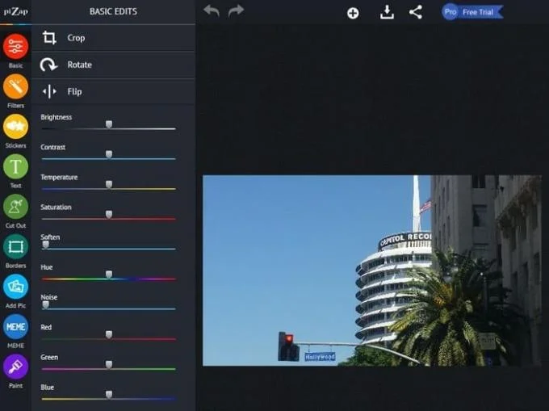Screen dimensions: 549x411
Task: Choose the Cut Out tool
Action: [x=15, y=207]
